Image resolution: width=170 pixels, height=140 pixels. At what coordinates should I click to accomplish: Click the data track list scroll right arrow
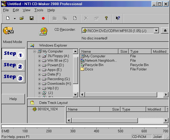tap(166, 121)
